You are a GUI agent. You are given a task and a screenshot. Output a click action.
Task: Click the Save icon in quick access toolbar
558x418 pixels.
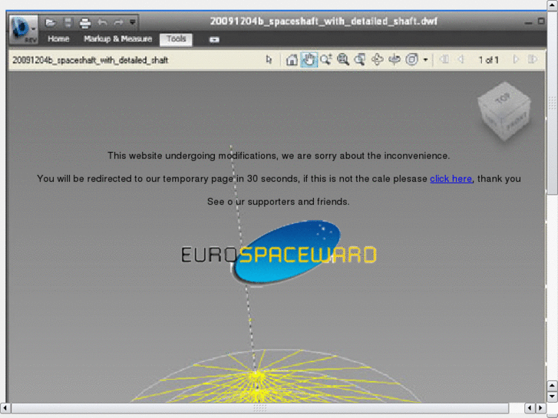pyautogui.click(x=68, y=23)
